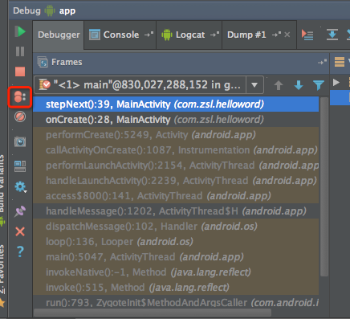Pause the program execution
This screenshot has height=319, width=350.
pos(20,51)
